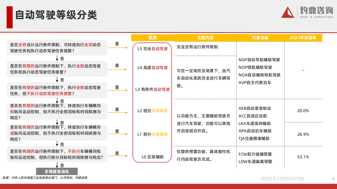Viewport: 337px width, 189px height.
Task: Select NGP自动导航辅助驾驶 in the functions column
Action: point(259,60)
